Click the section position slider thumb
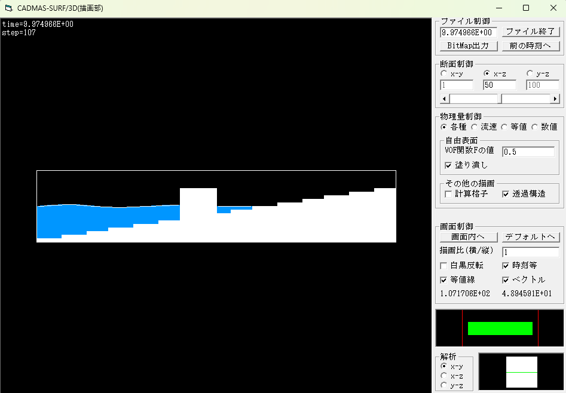The image size is (566, 393). coord(499,99)
